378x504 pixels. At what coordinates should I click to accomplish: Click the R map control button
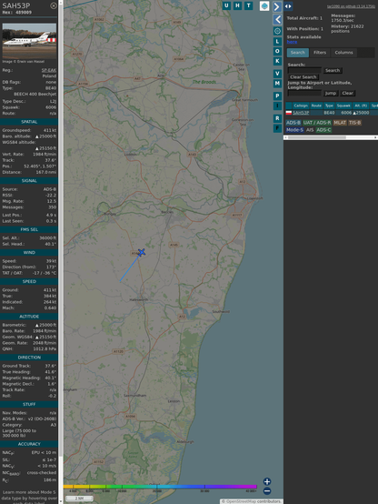277,118
